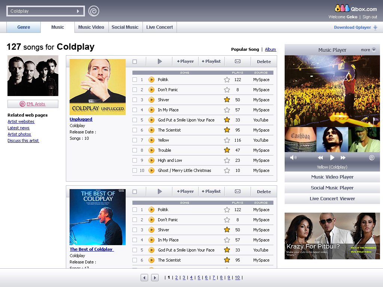
Task: Mute the Music Player volume
Action: click(x=293, y=158)
